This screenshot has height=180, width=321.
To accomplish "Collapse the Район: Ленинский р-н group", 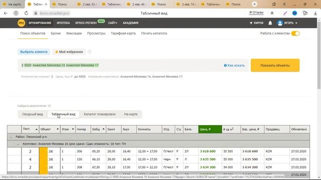I will click(x=11, y=137).
